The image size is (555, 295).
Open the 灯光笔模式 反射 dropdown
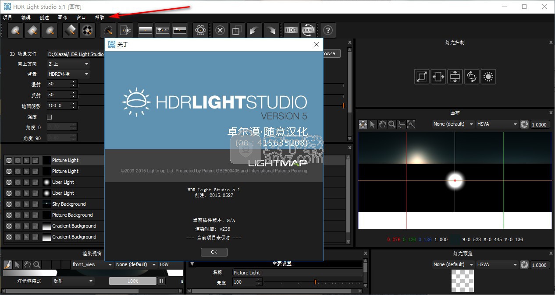73,281
